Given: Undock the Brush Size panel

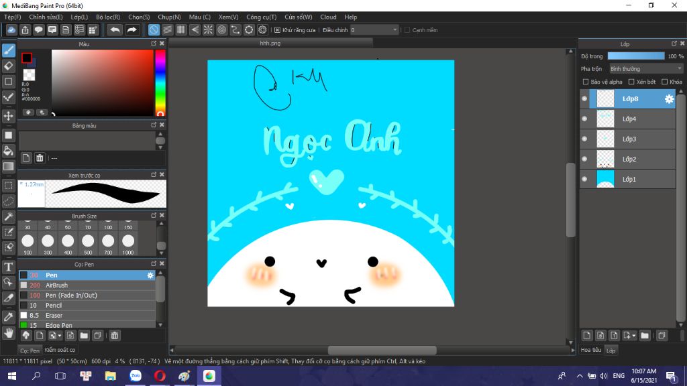Looking at the screenshot, I should point(154,215).
